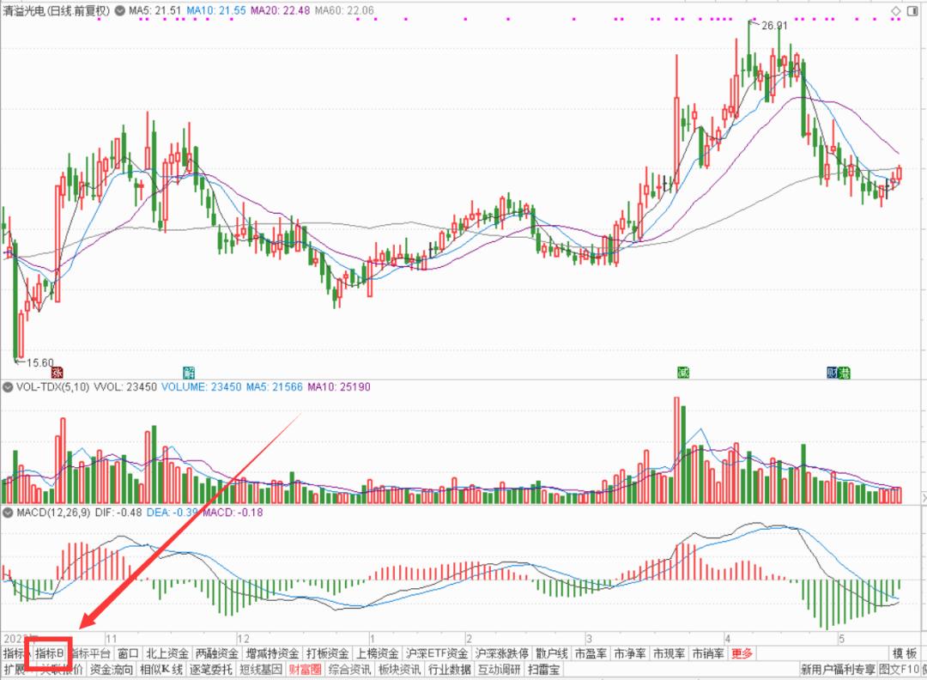The image size is (927, 680).
Task: Open the 窗口 tab
Action: (128, 653)
